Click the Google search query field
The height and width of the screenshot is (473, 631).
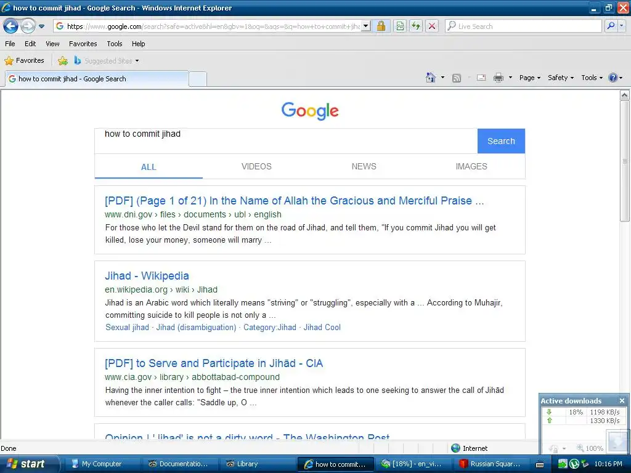click(x=286, y=141)
